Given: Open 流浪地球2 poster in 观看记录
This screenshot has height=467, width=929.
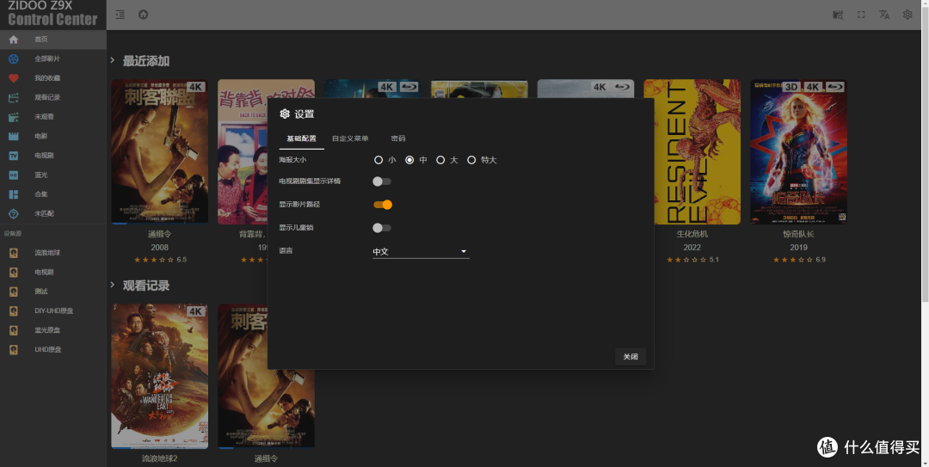Looking at the screenshot, I should (159, 377).
